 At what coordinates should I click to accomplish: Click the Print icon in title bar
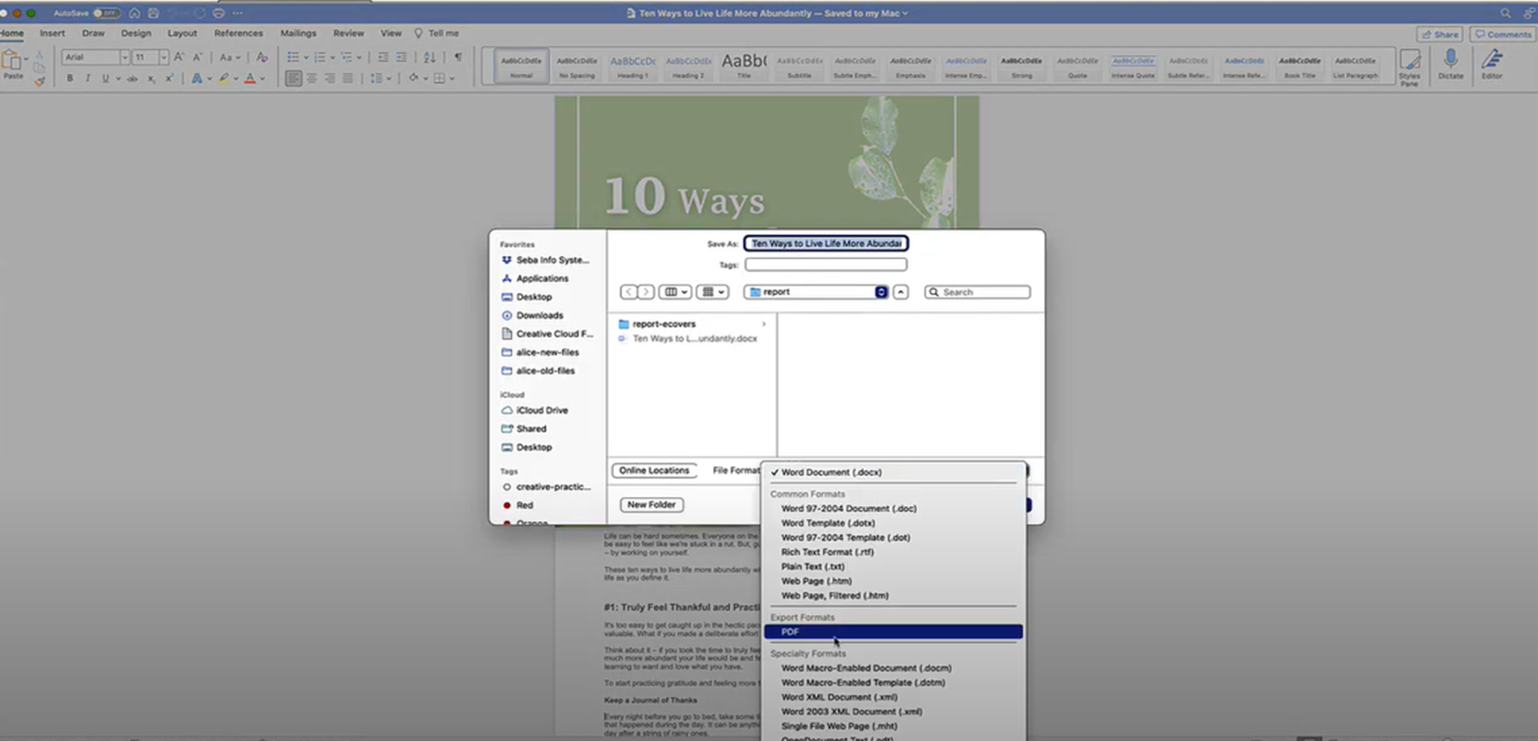(x=219, y=14)
